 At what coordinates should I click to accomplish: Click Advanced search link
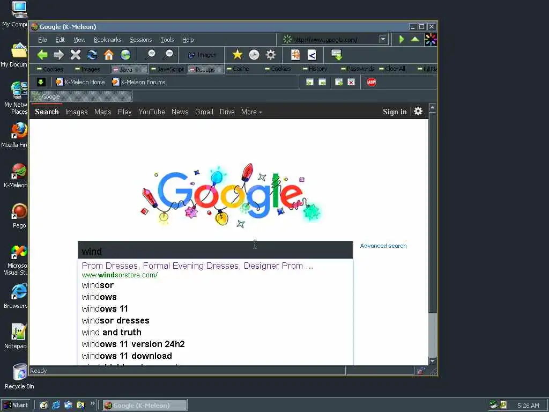tap(383, 246)
